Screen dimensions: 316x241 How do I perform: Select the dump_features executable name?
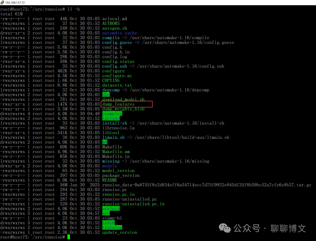tap(118, 104)
